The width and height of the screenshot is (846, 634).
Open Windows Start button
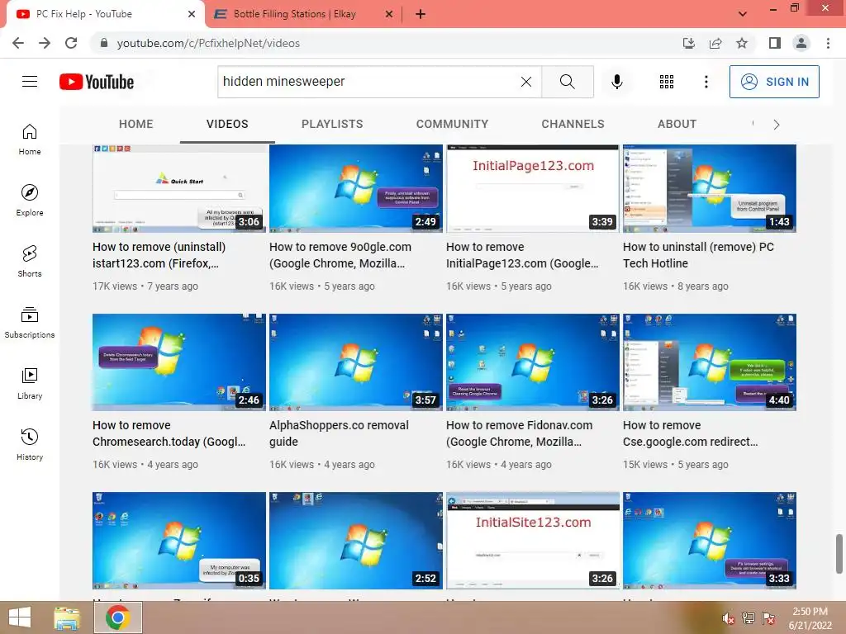click(x=20, y=617)
